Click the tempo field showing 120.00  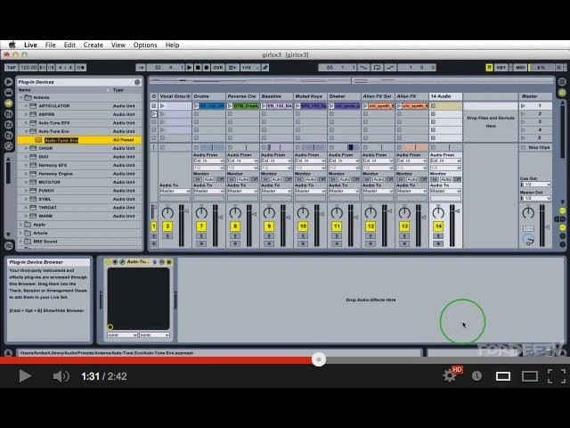(28, 68)
